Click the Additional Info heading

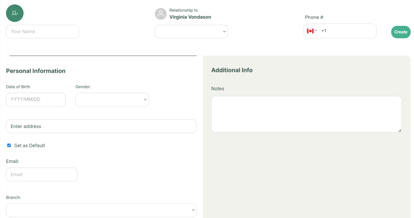pyautogui.click(x=232, y=70)
